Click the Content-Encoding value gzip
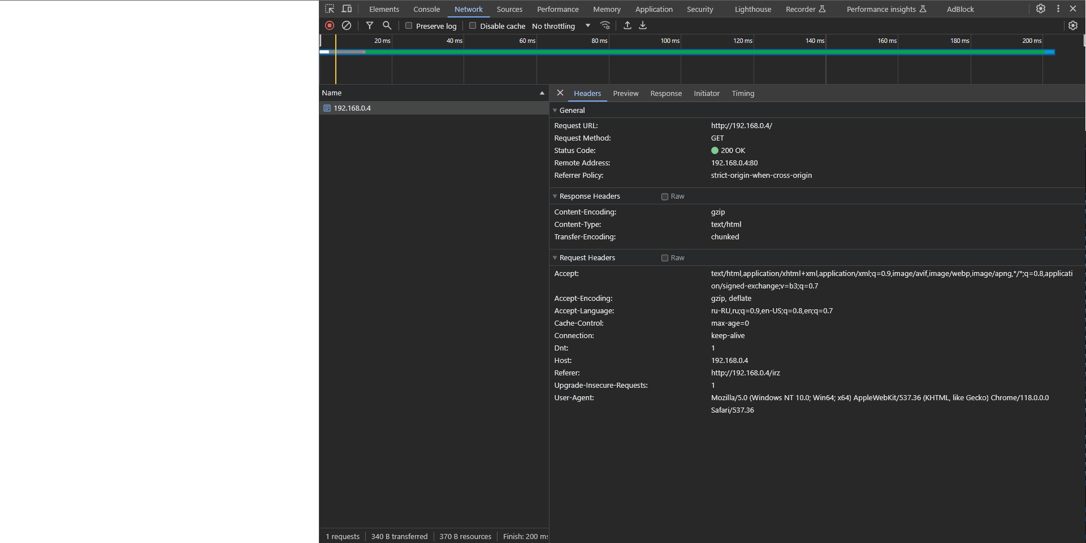This screenshot has width=1086, height=543. pos(717,212)
